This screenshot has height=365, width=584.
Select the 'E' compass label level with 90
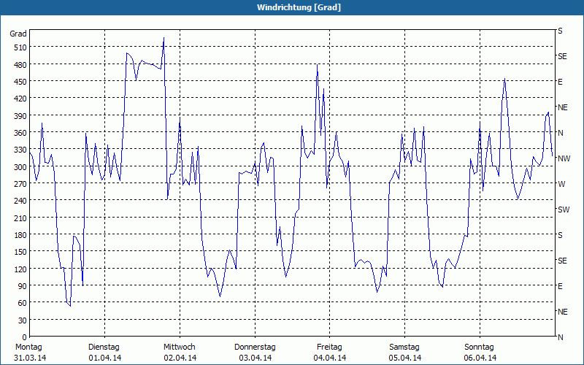[x=560, y=286]
